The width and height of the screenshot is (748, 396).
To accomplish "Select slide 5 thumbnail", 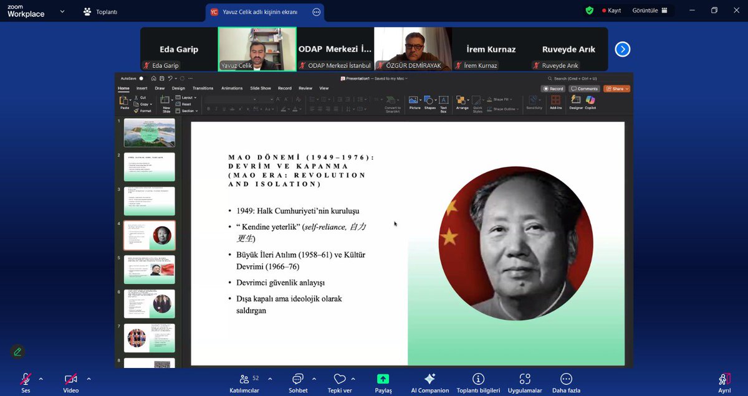I will point(150,270).
